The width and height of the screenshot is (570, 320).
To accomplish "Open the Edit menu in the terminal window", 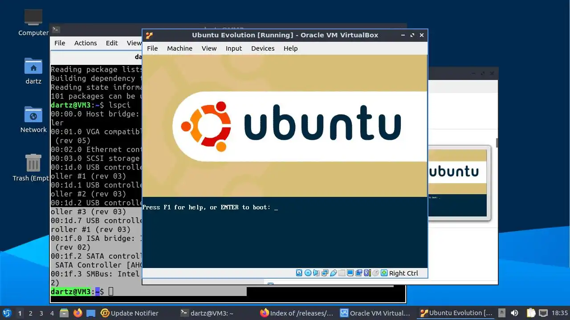I will (112, 43).
